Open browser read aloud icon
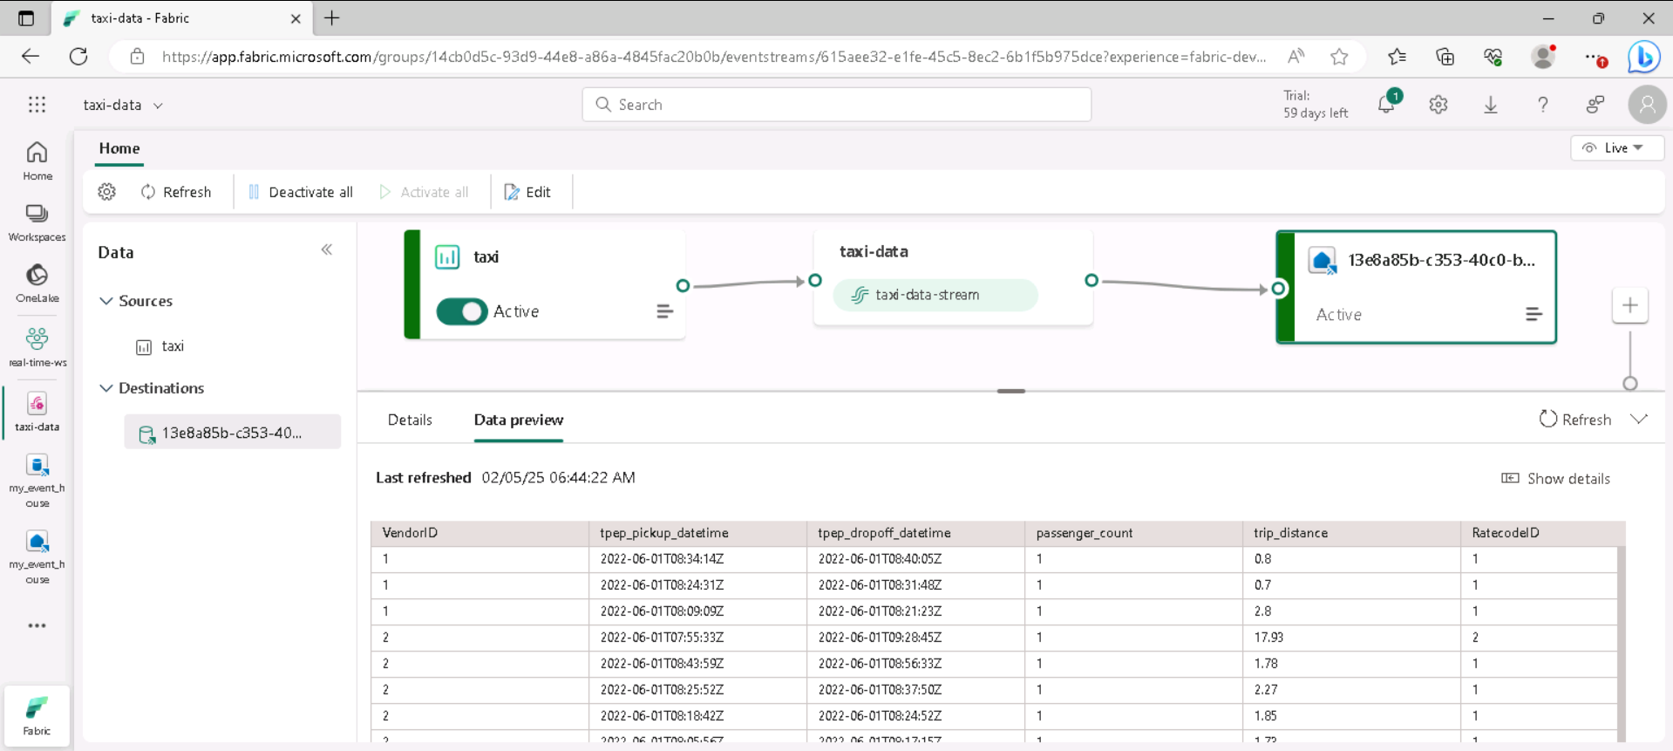 1296,57
